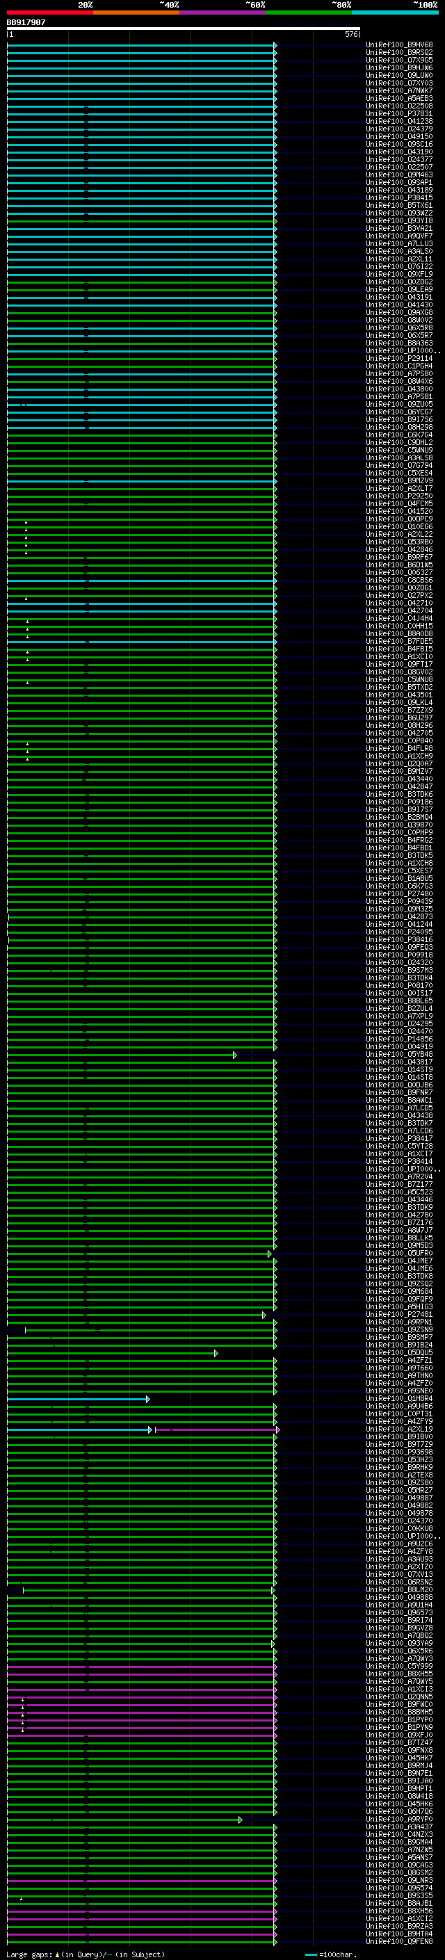Click UniRef100_Q43446 label

[x=398, y=1200]
